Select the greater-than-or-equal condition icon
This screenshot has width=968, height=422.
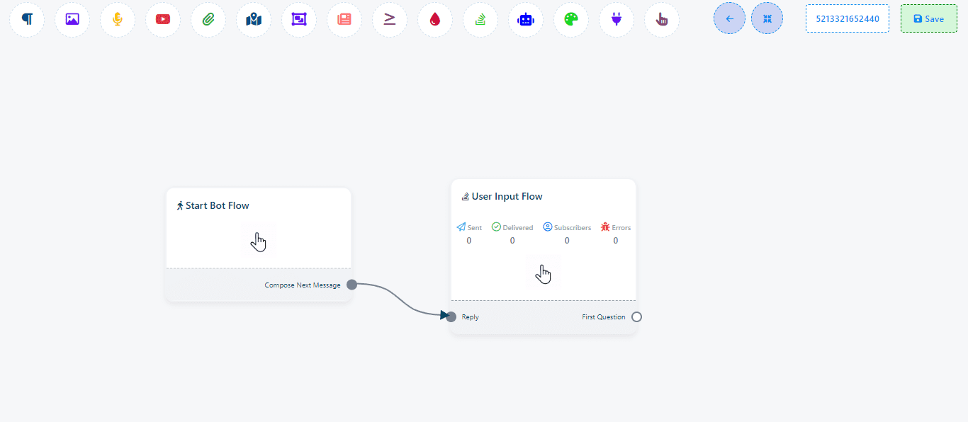390,19
